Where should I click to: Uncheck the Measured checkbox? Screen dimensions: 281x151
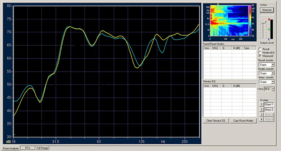click(260, 56)
